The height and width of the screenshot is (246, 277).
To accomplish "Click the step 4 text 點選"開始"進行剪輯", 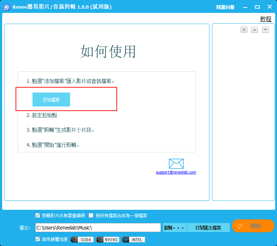I will tap(53, 145).
